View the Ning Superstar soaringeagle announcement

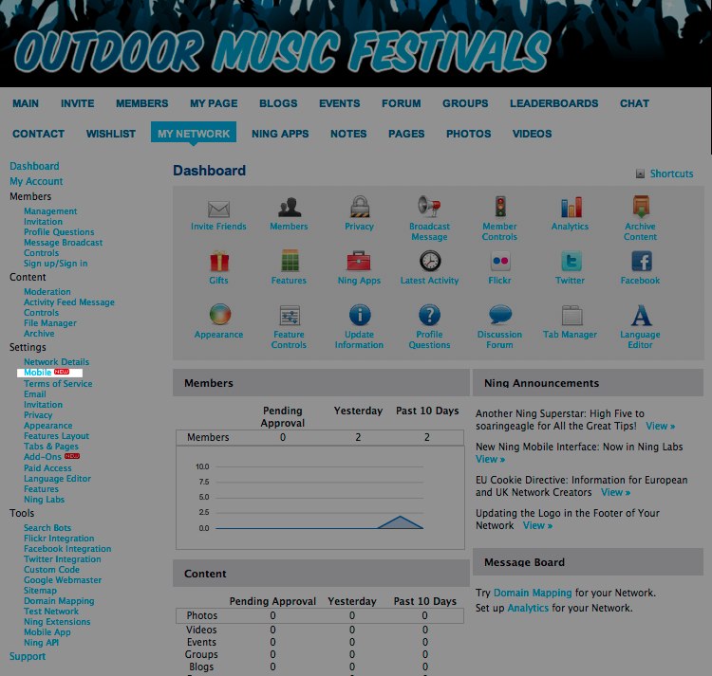(660, 427)
